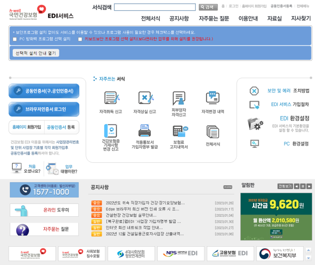Screen dimensions: 315x265
Task: Open notice 인터넷 회선 네트워크 작업 안내
Action: tap(134, 228)
